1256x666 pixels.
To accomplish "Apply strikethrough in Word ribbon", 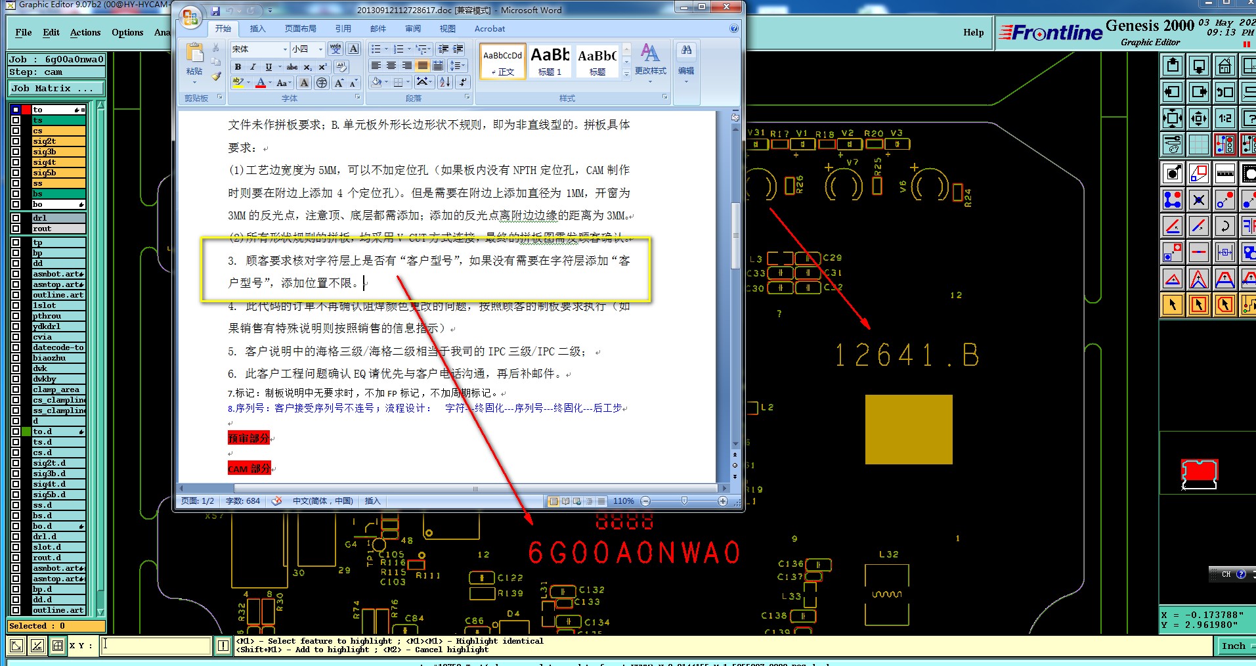I will (292, 67).
